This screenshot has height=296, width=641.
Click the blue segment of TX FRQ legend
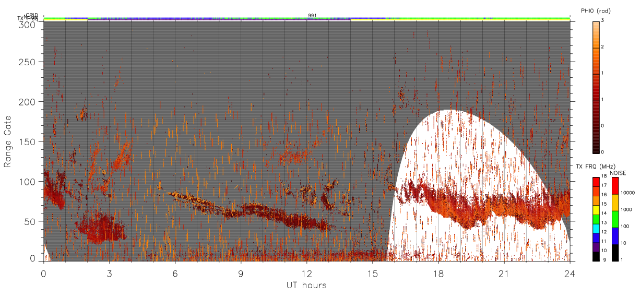(596, 238)
